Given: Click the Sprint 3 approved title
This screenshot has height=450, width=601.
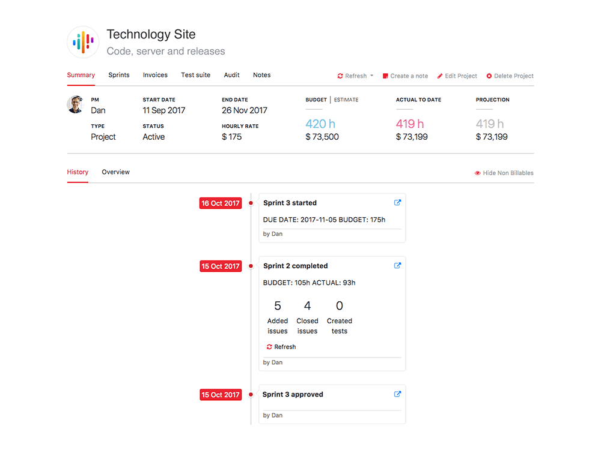Looking at the screenshot, I should click(293, 394).
